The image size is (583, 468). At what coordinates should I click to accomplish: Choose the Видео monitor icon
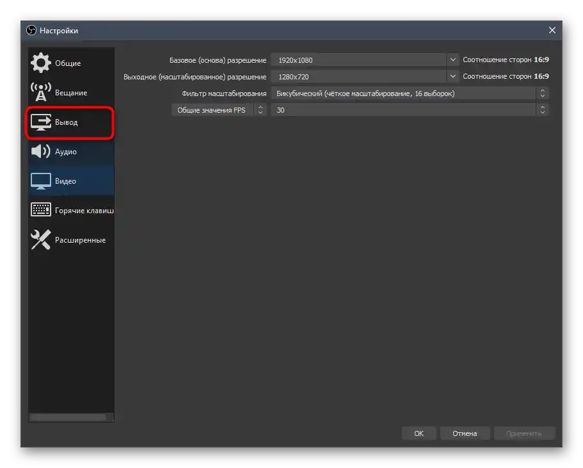click(41, 181)
